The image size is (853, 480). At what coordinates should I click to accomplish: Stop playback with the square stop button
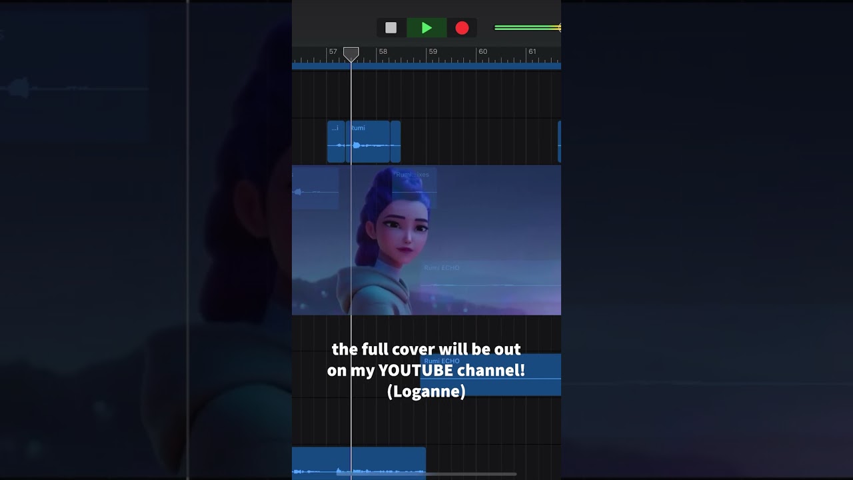coord(391,28)
